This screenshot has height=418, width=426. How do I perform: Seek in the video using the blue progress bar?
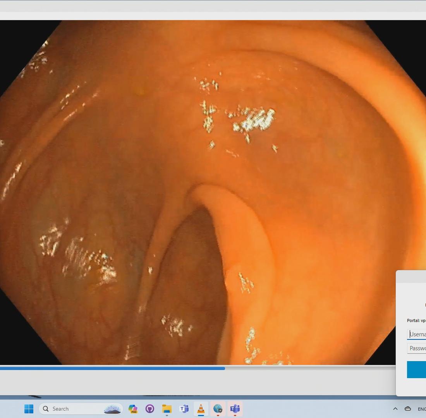tap(198, 368)
